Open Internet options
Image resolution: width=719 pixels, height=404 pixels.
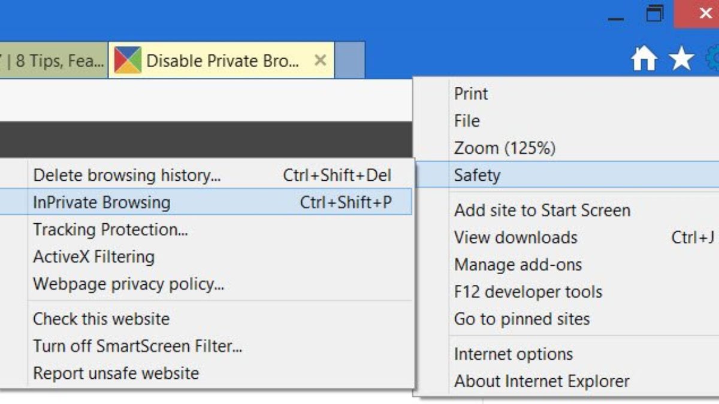pos(513,354)
